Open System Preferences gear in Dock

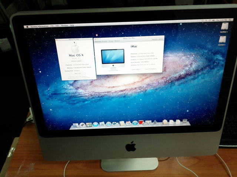pos(148,122)
